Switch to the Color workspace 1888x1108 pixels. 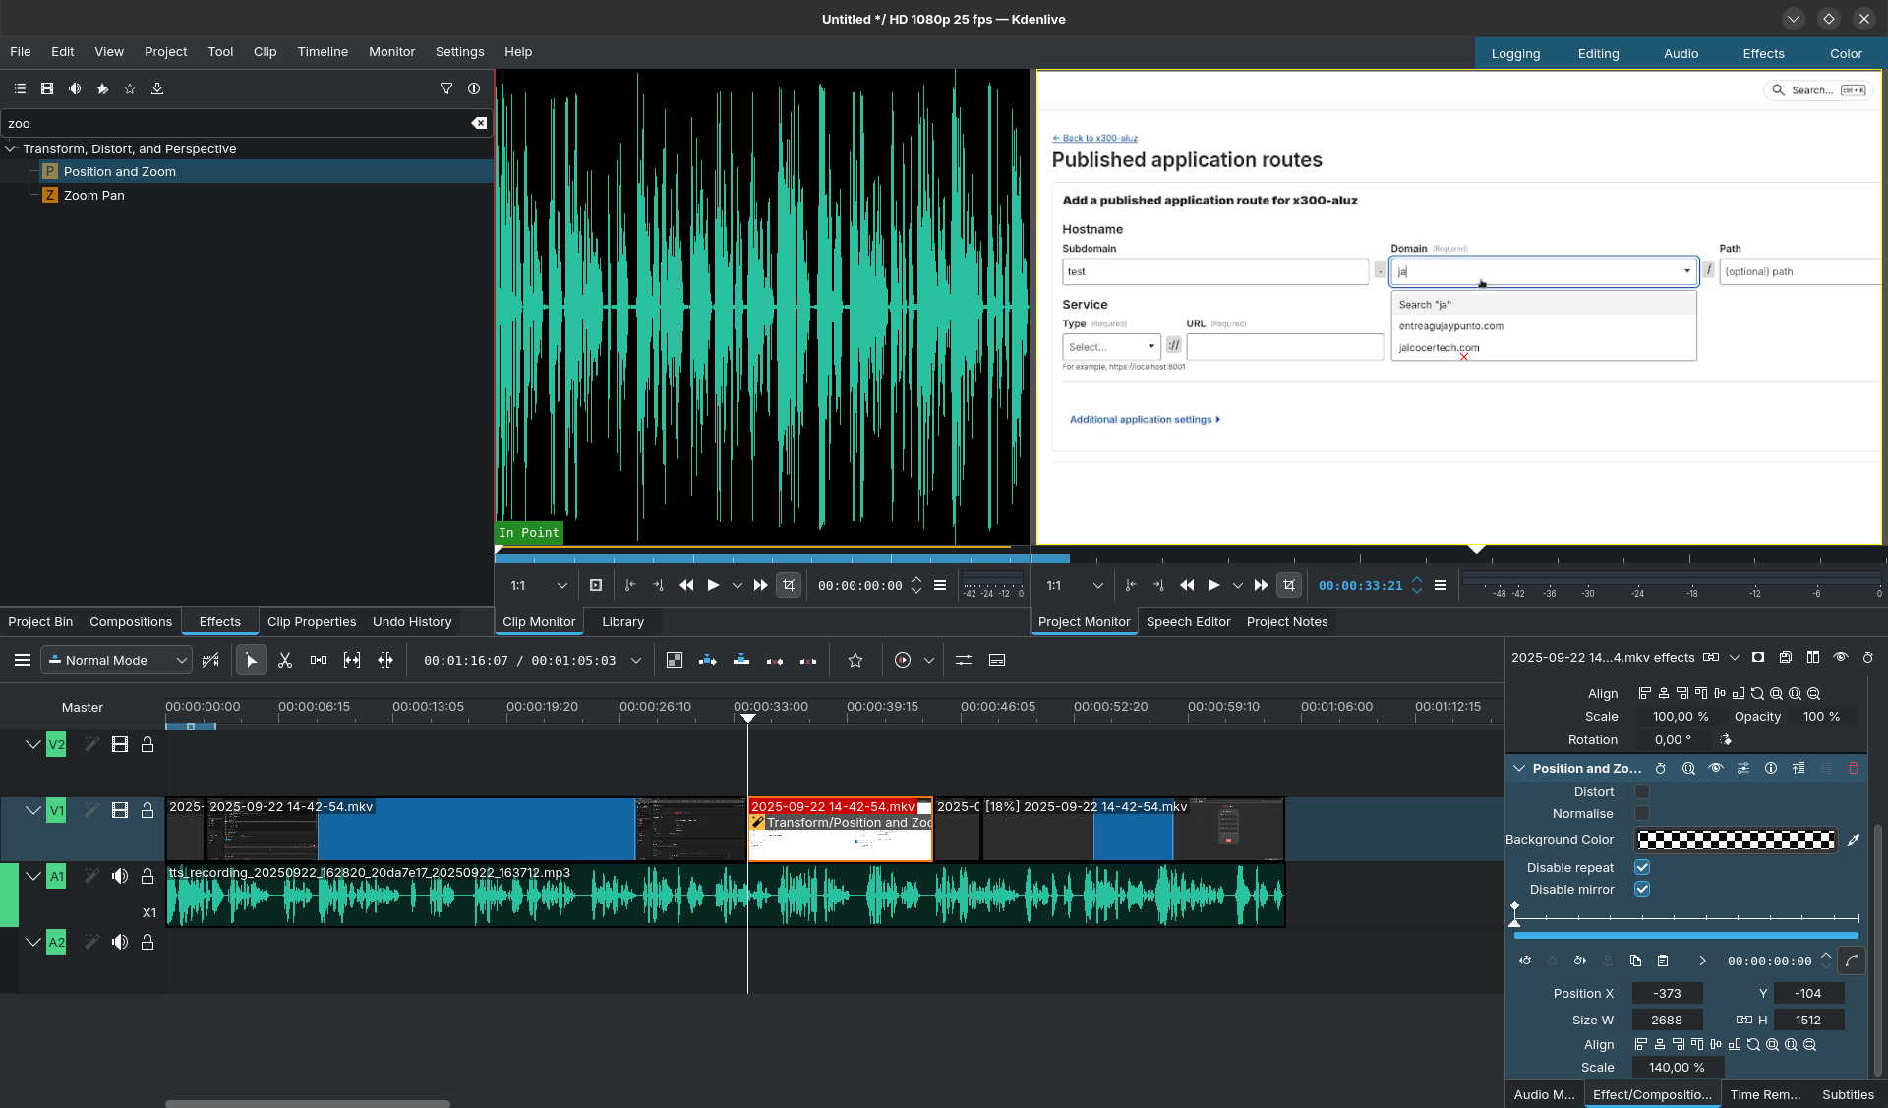pos(1846,54)
